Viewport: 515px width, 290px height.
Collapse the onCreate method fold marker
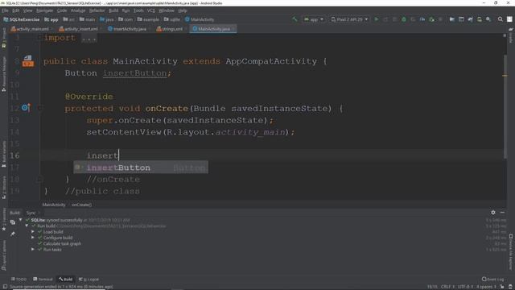point(39,108)
